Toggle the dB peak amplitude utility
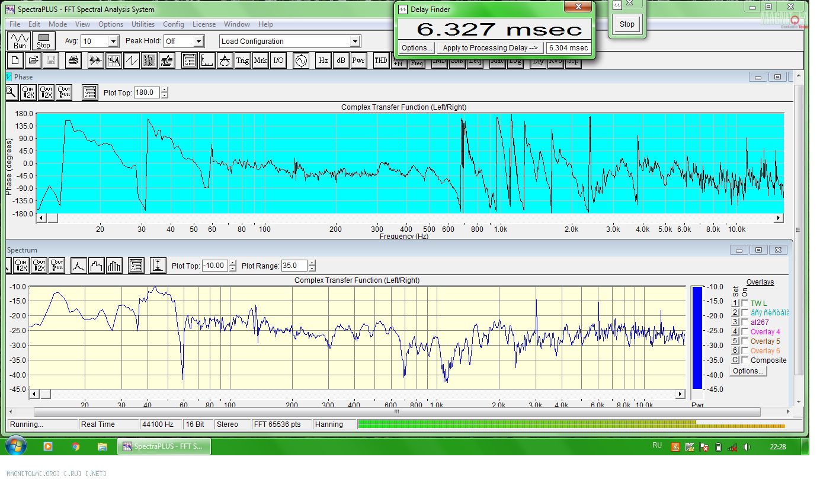The image size is (820, 479). click(x=341, y=60)
